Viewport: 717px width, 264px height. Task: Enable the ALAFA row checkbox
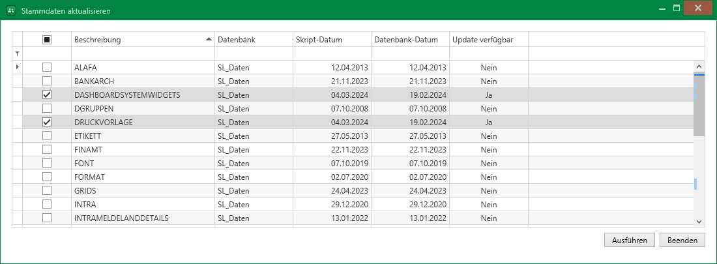(x=47, y=67)
